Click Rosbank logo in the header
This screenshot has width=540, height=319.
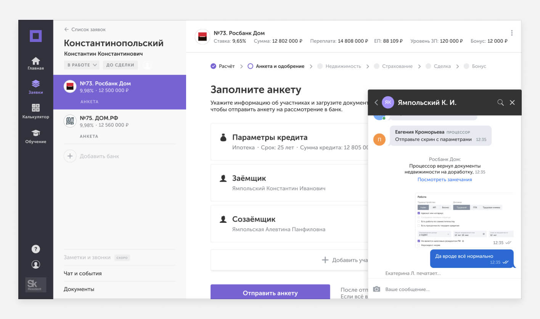click(202, 37)
